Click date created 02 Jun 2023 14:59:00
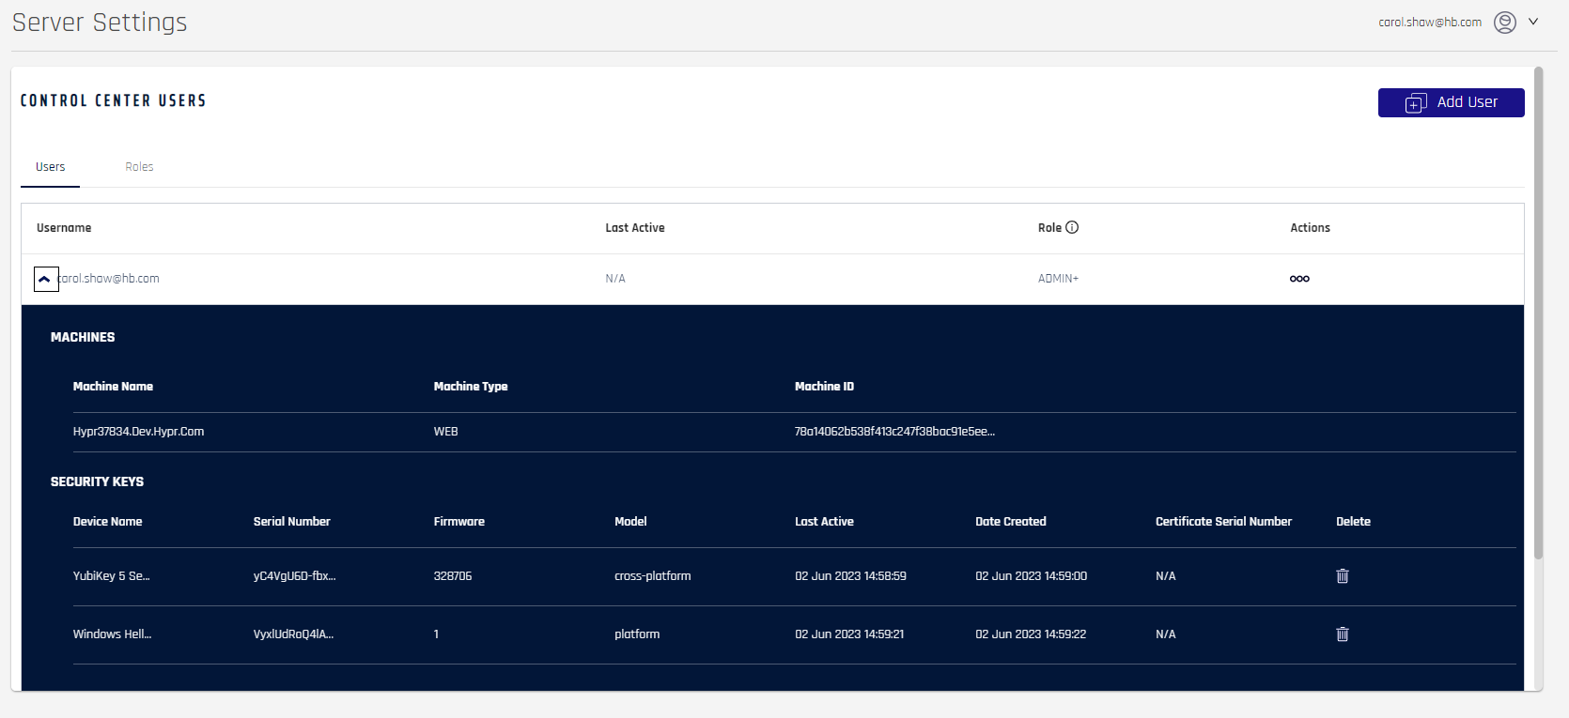Viewport: 1569px width, 718px height. tap(1031, 576)
